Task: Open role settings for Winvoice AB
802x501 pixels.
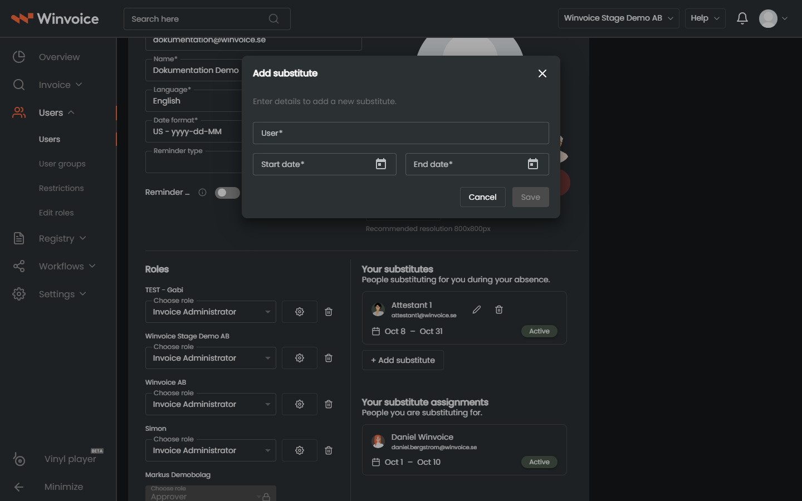Action: tap(300, 404)
